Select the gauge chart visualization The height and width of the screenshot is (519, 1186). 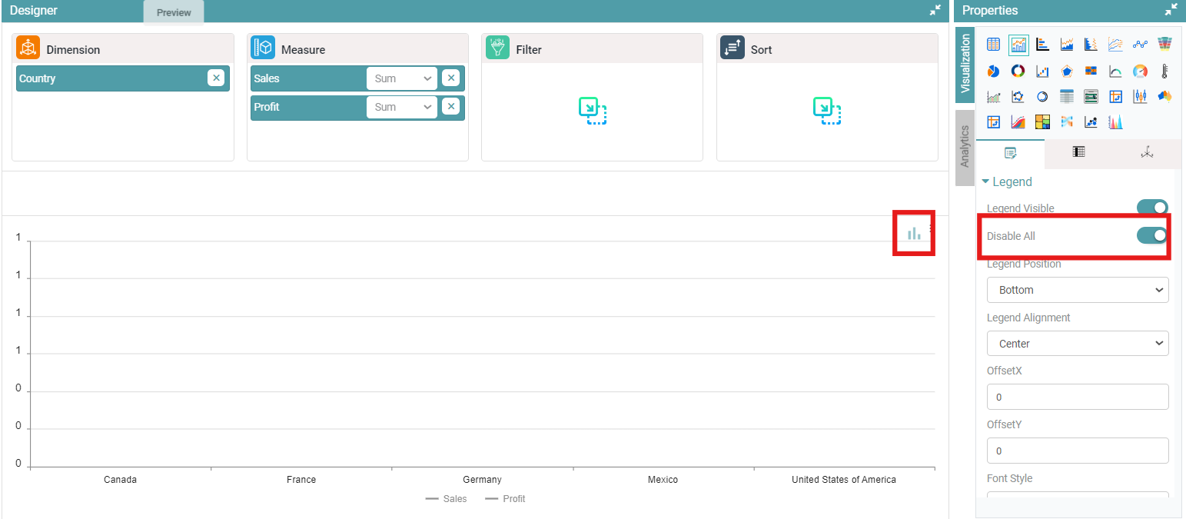1140,72
